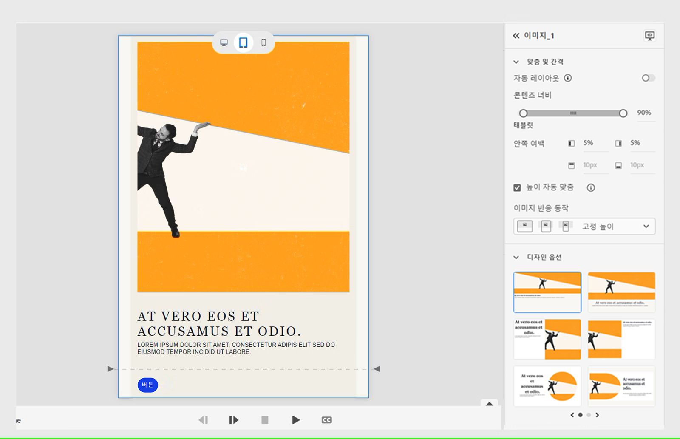680x439 pixels.
Task: Click the left content width slider handle
Action: click(524, 113)
